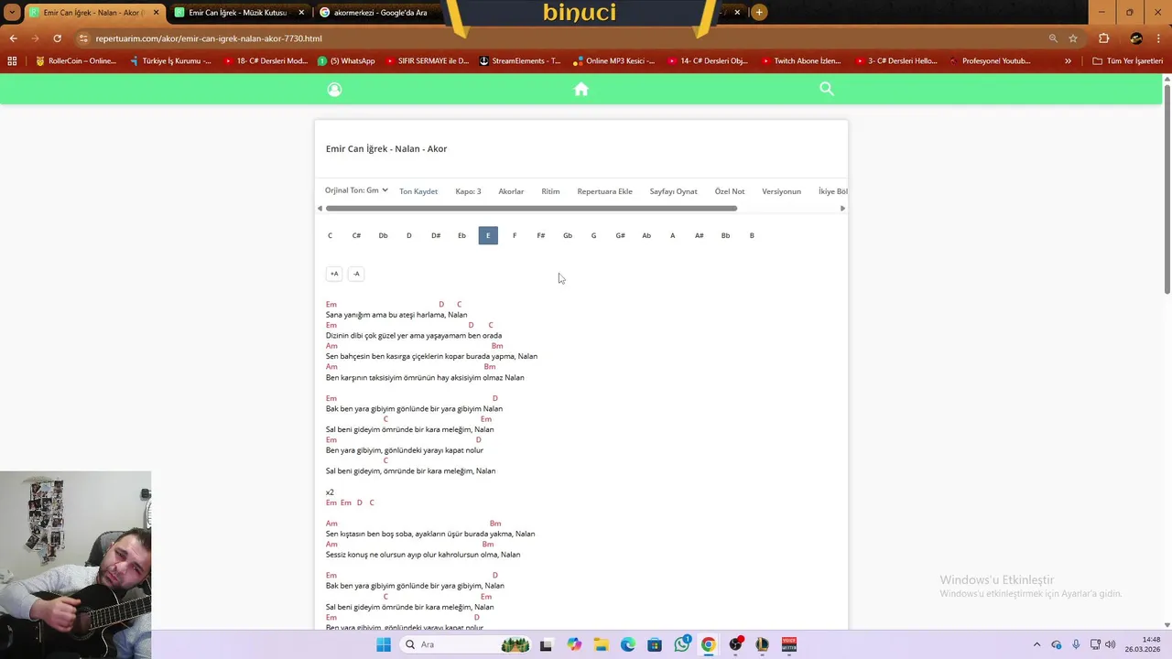Open WhatsApp bookmark

[346, 61]
